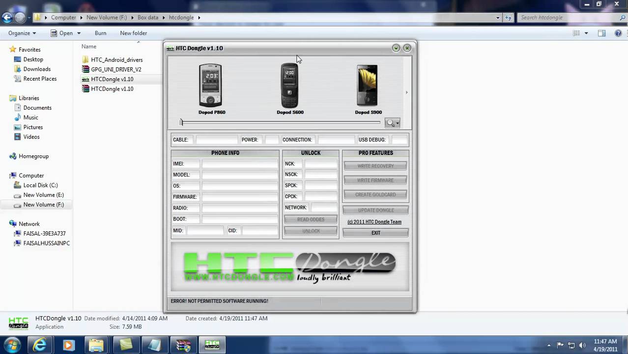This screenshot has height=354, width=628.
Task: Click Box data in address breadcrumb
Action: 148,17
